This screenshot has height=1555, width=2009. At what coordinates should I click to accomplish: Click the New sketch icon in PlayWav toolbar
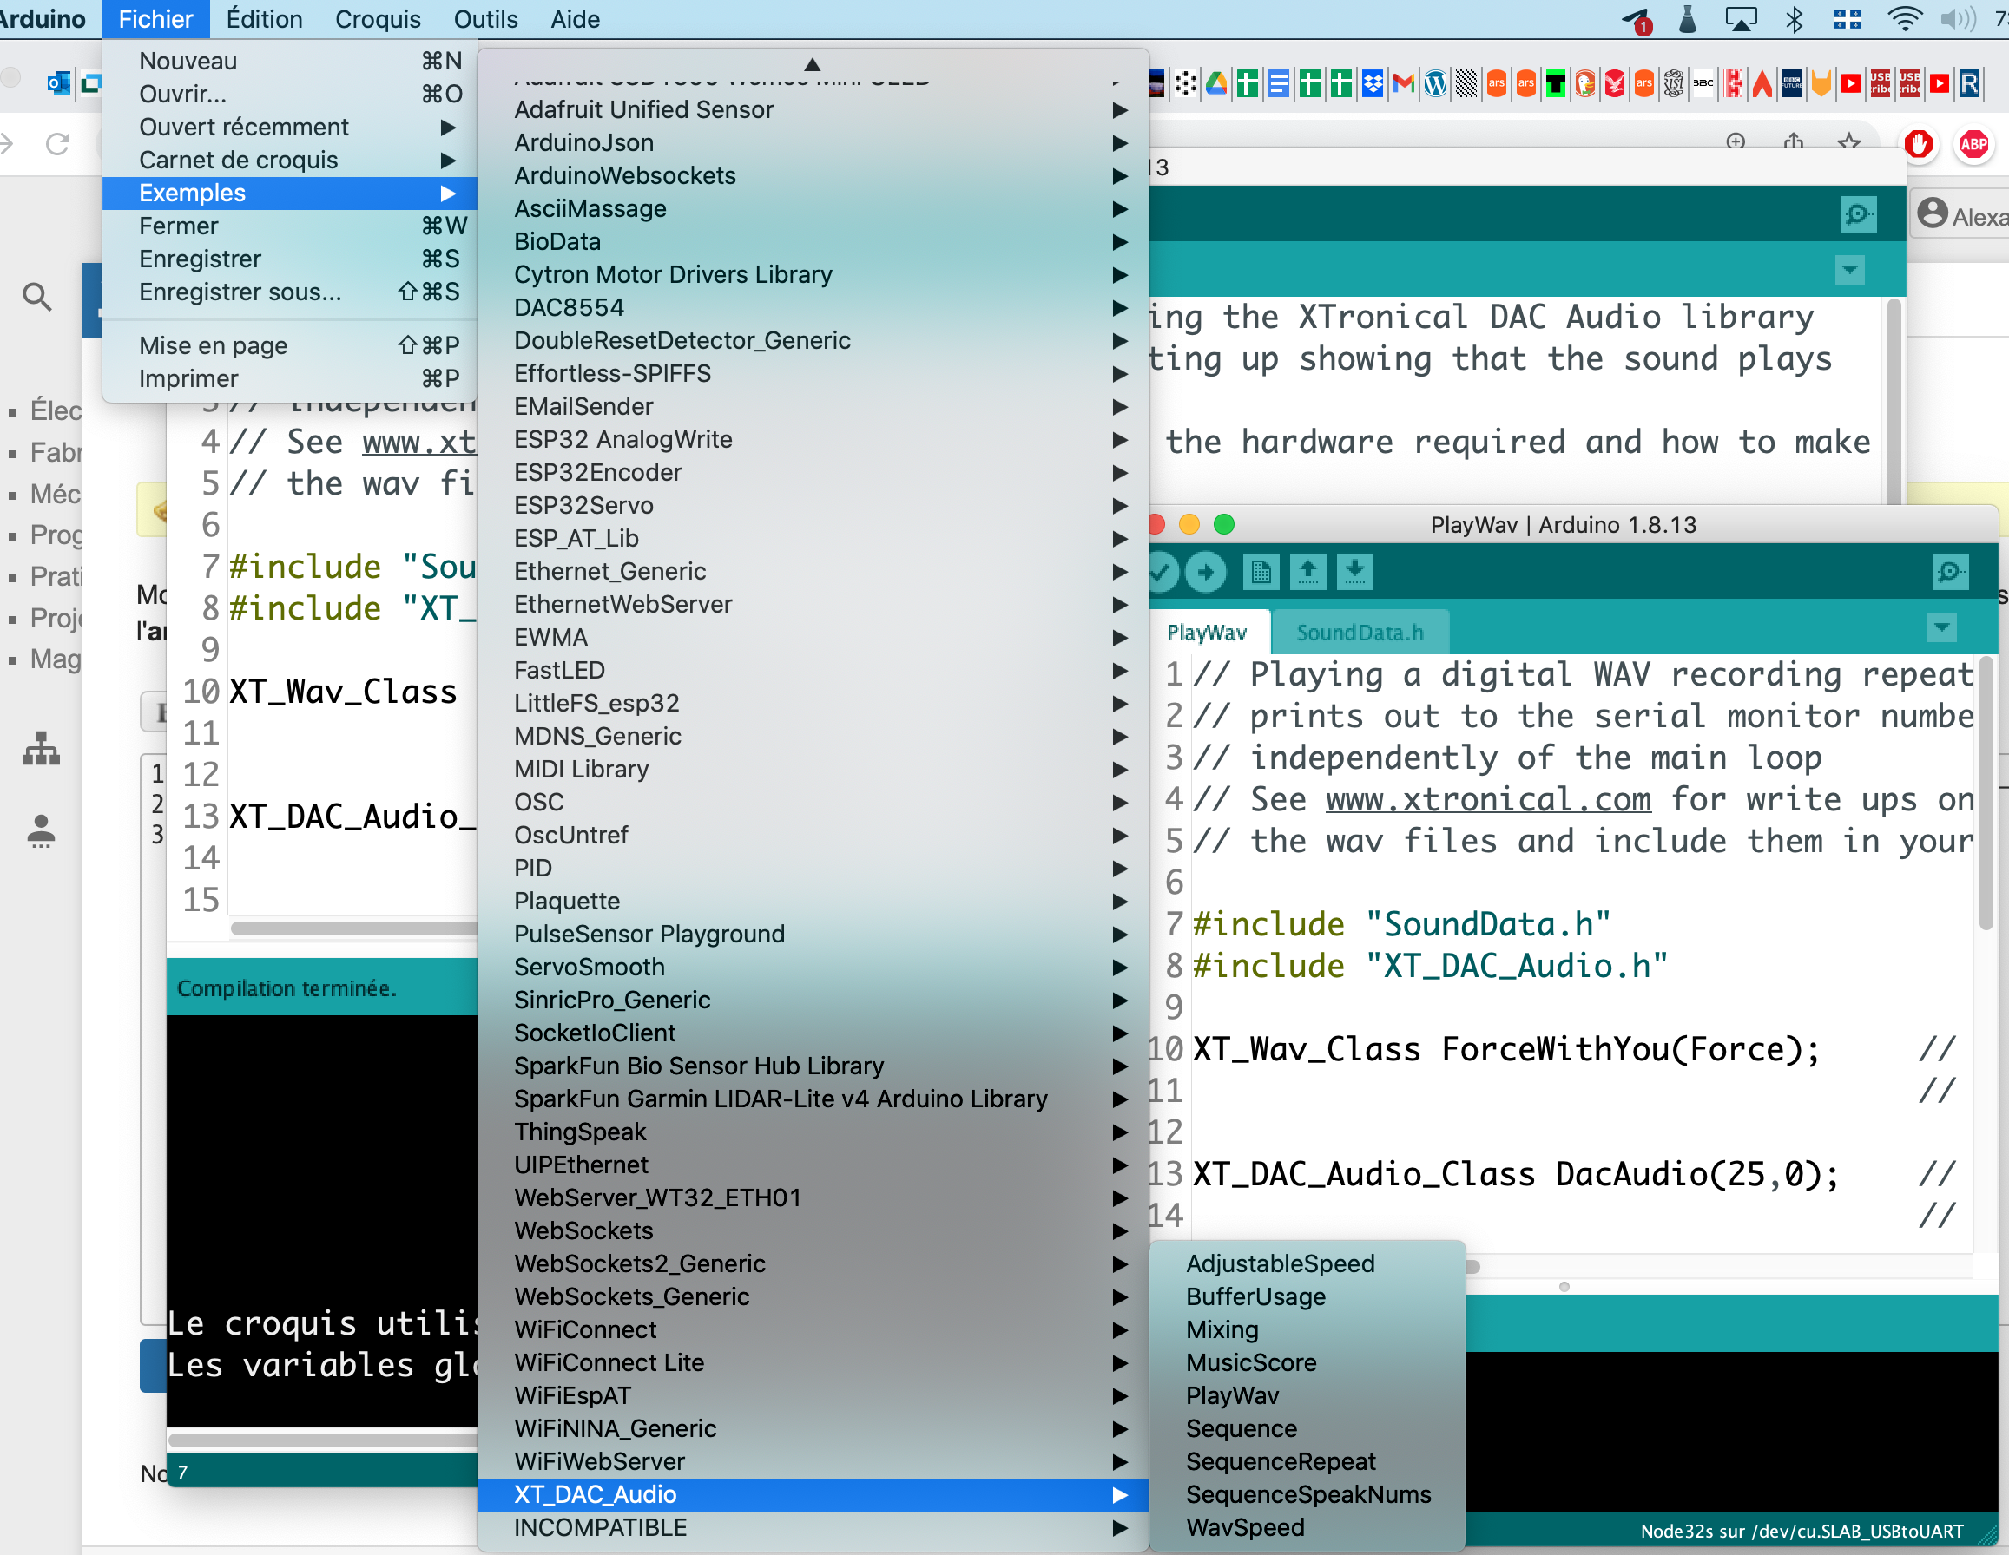click(x=1261, y=572)
